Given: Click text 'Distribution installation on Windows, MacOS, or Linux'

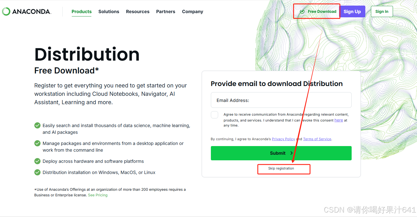Looking at the screenshot, I should point(99,172).
